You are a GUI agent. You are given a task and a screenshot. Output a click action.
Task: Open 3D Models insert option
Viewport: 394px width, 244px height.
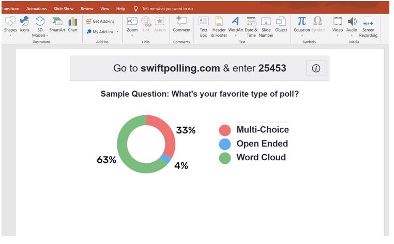[40, 26]
